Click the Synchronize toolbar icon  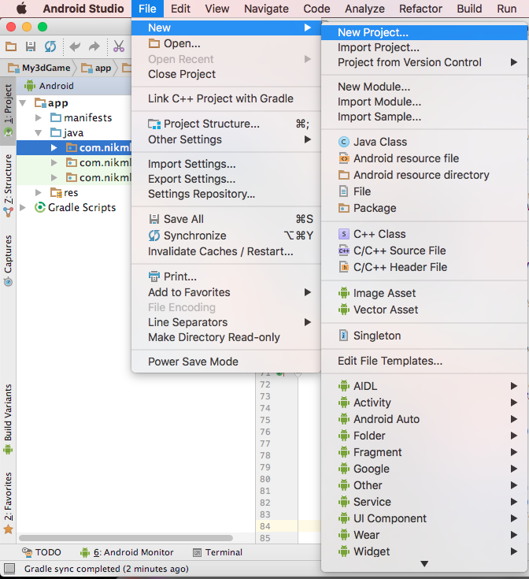tap(50, 46)
